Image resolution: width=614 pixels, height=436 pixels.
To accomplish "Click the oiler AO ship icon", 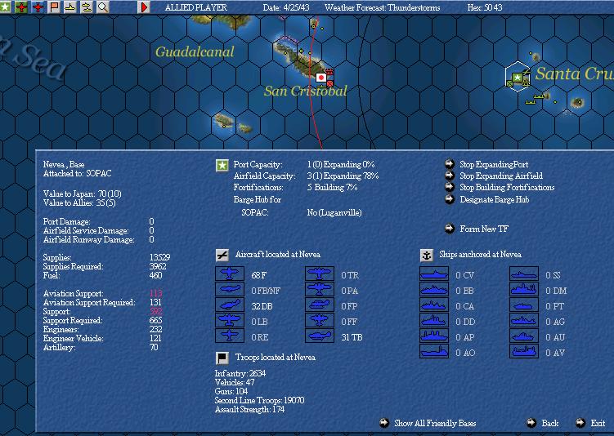I will (434, 351).
